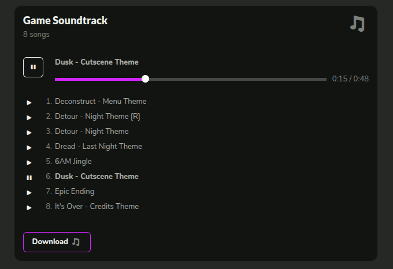Select the Epic Ending track title

point(75,192)
